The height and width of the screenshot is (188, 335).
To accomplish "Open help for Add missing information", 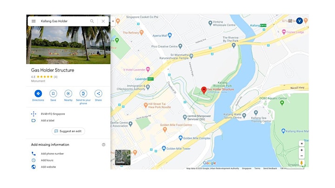I will coord(103,144).
